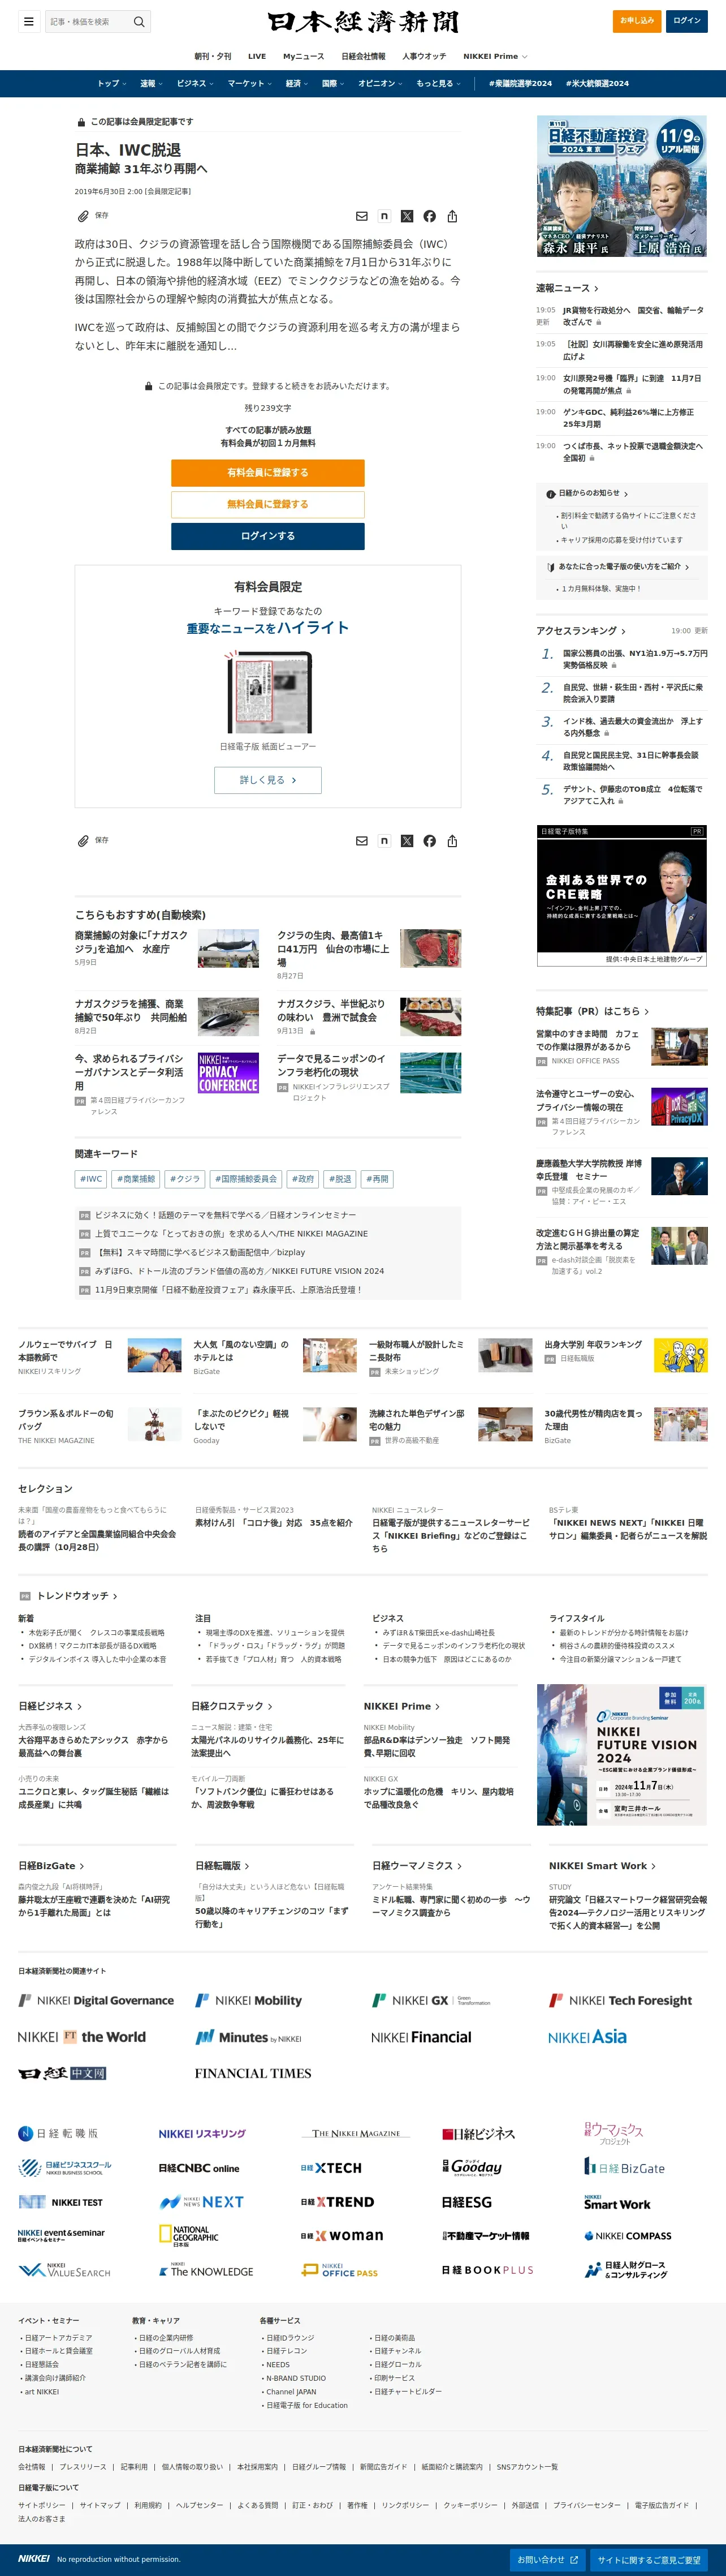Save article with clip icon above こちらもおすすめ

coord(92,841)
